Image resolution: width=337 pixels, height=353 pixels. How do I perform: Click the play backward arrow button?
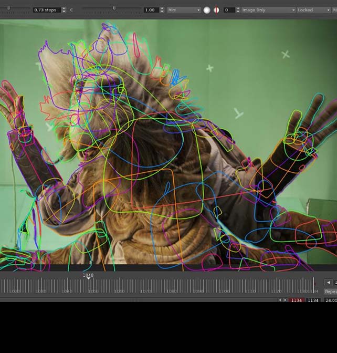point(328,282)
